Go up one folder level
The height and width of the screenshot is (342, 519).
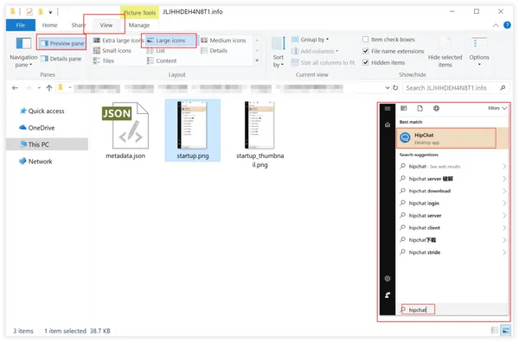tap(49, 88)
